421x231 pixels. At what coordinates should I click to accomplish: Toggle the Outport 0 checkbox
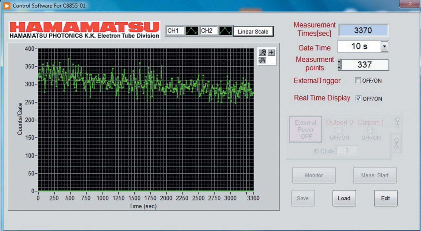339,131
